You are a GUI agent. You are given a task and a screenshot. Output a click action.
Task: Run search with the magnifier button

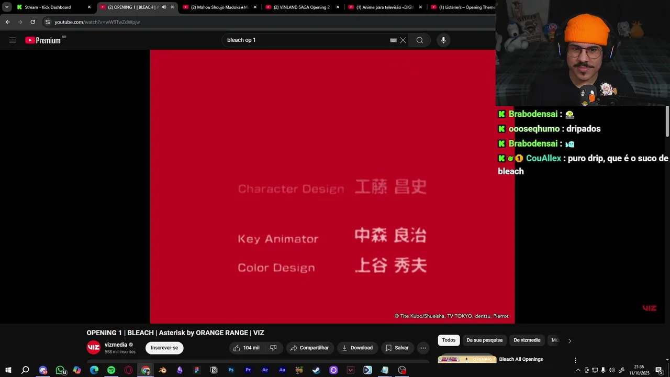click(420, 40)
